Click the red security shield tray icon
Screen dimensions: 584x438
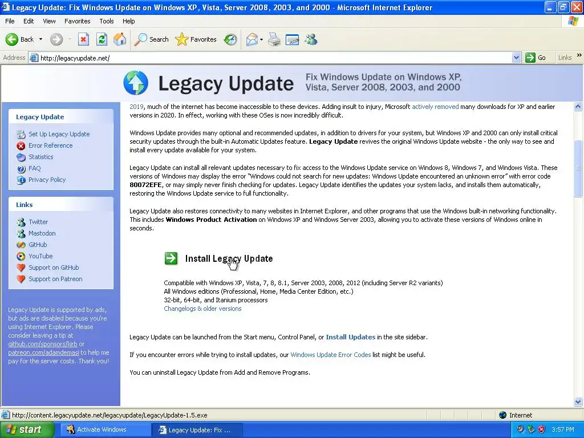tap(542, 430)
